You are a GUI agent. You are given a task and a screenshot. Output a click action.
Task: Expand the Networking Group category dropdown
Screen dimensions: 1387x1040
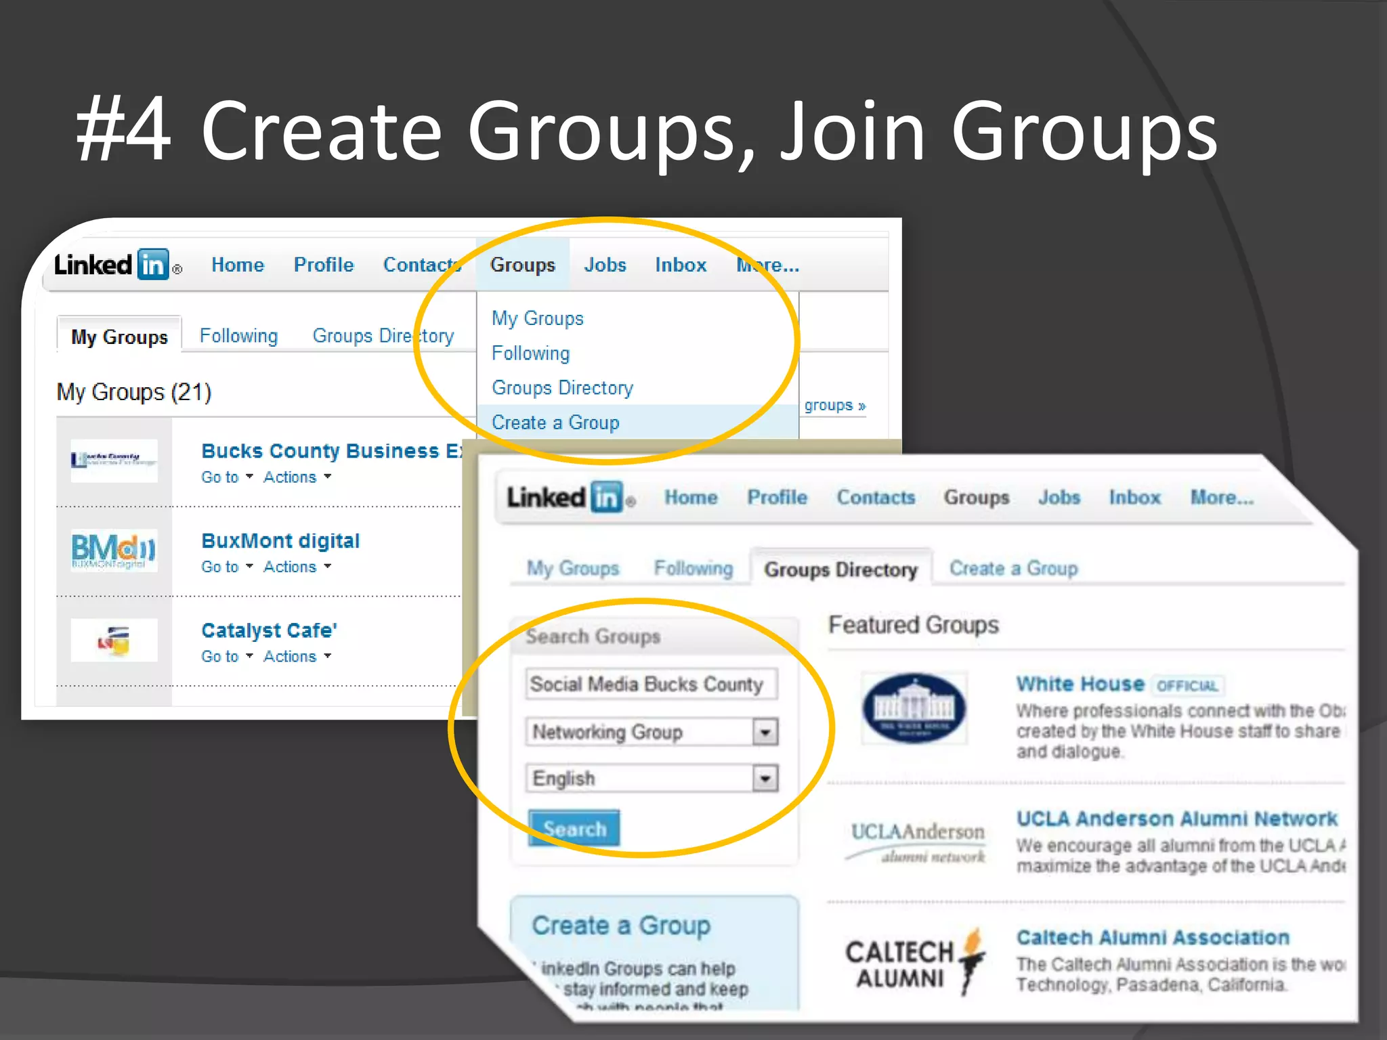click(x=765, y=732)
